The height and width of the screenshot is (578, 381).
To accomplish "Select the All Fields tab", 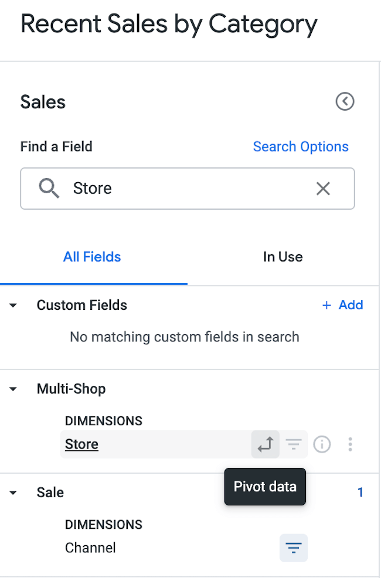I will pos(92,256).
